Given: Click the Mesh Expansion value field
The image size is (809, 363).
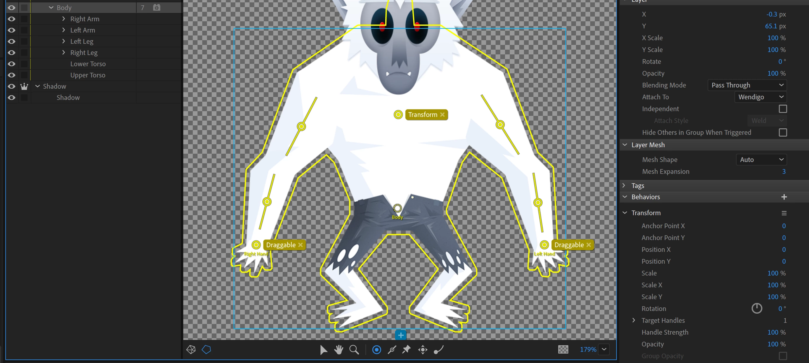Looking at the screenshot, I should (784, 171).
